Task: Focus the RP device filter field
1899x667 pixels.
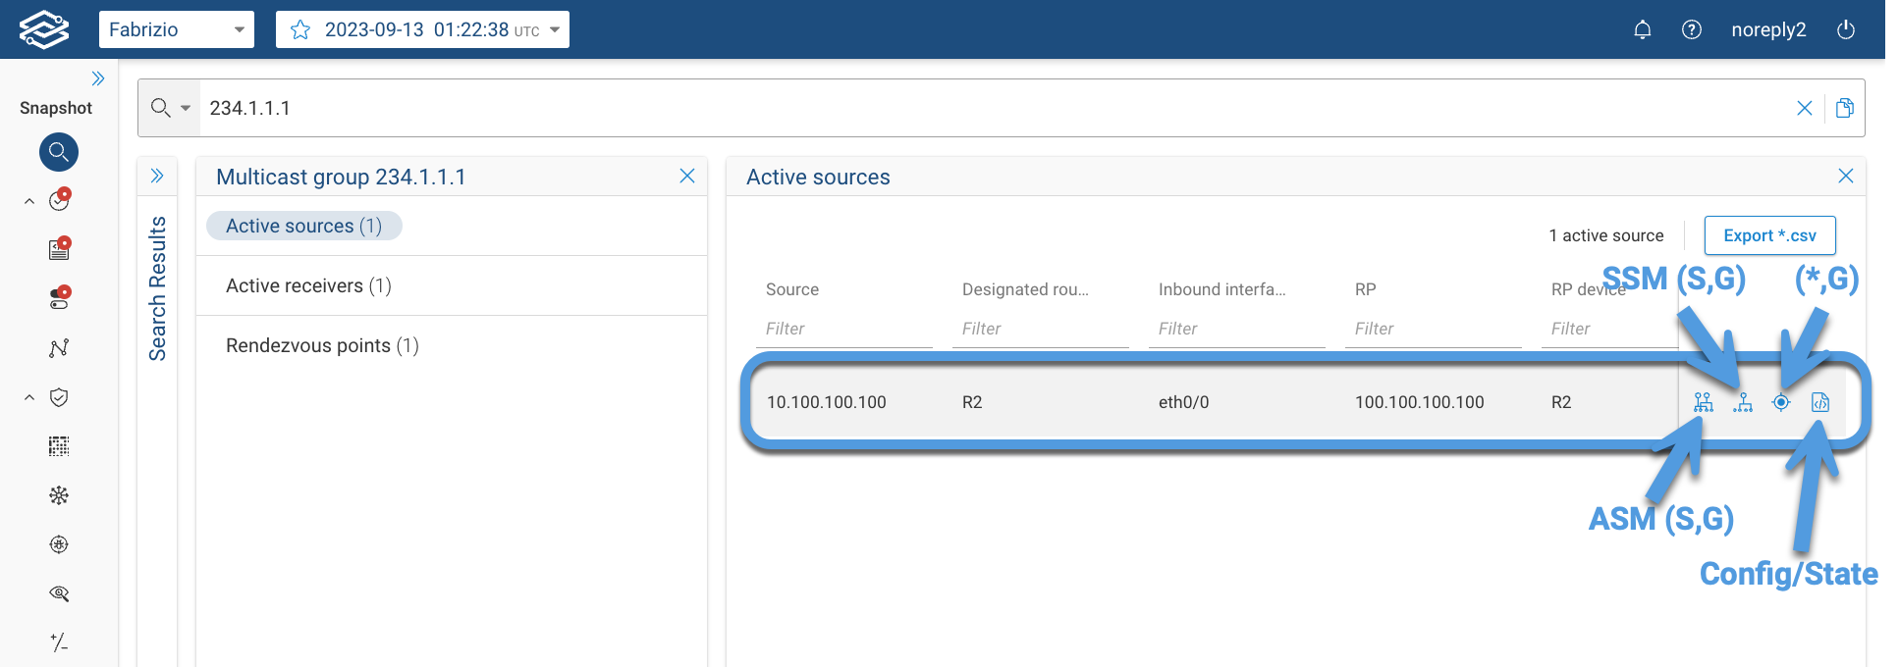Action: (x=1610, y=329)
